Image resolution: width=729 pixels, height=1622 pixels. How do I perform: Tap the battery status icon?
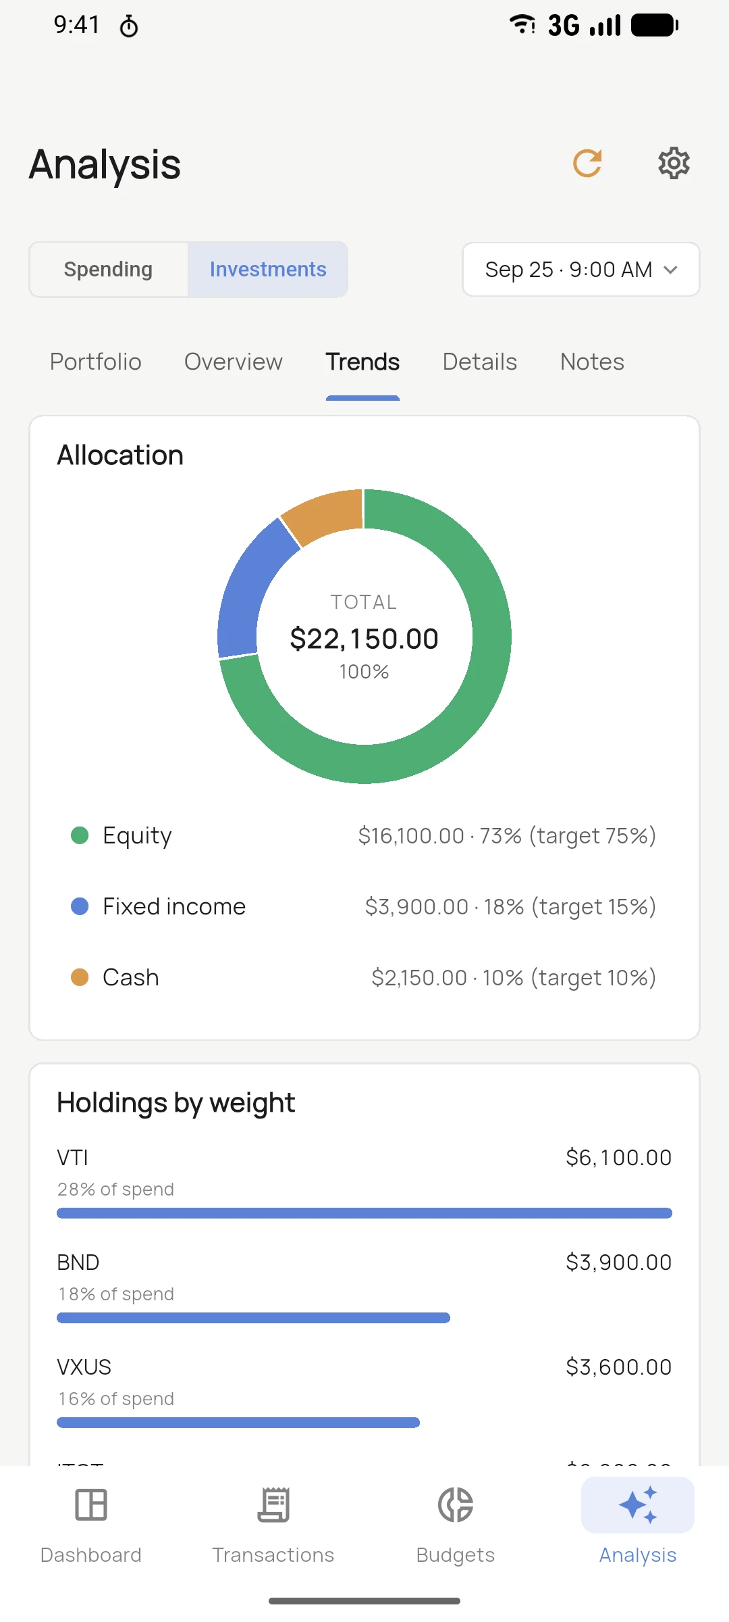654,25
